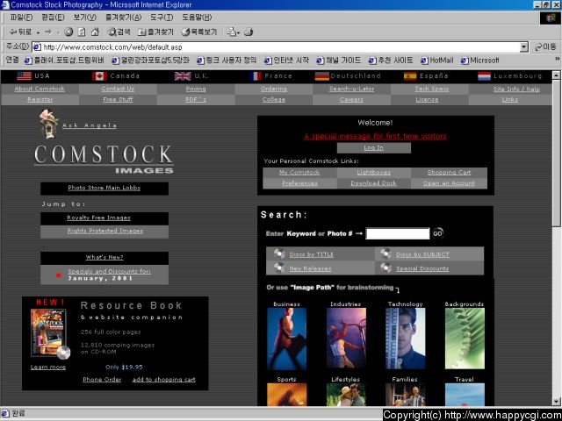
Task: Click the Ask Angela dog icon
Action: click(x=48, y=124)
